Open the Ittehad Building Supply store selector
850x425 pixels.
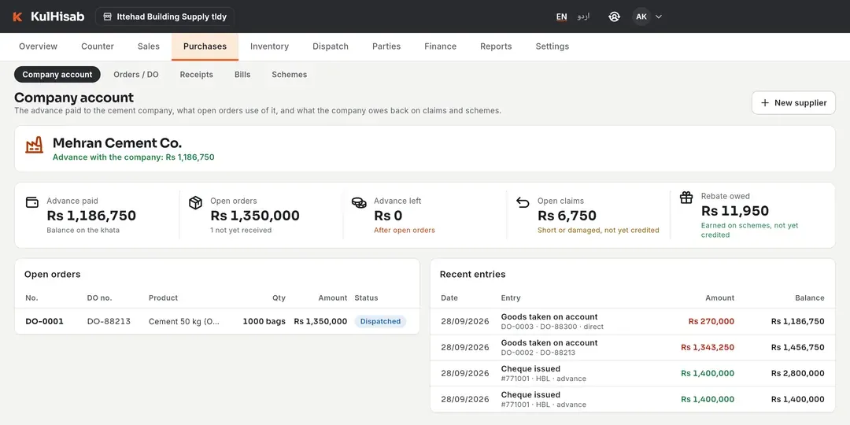(x=164, y=17)
